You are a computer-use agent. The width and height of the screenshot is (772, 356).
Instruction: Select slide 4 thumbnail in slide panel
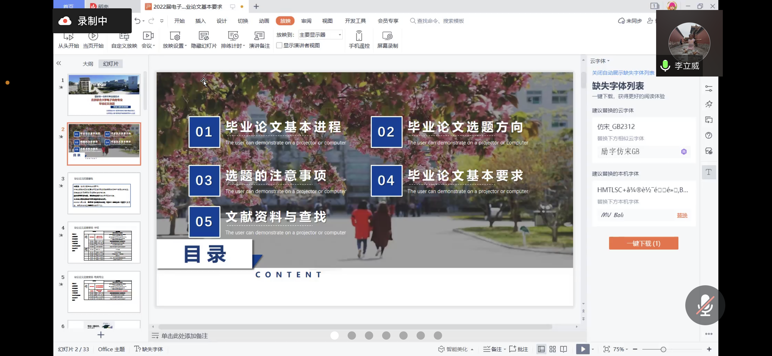click(x=104, y=242)
